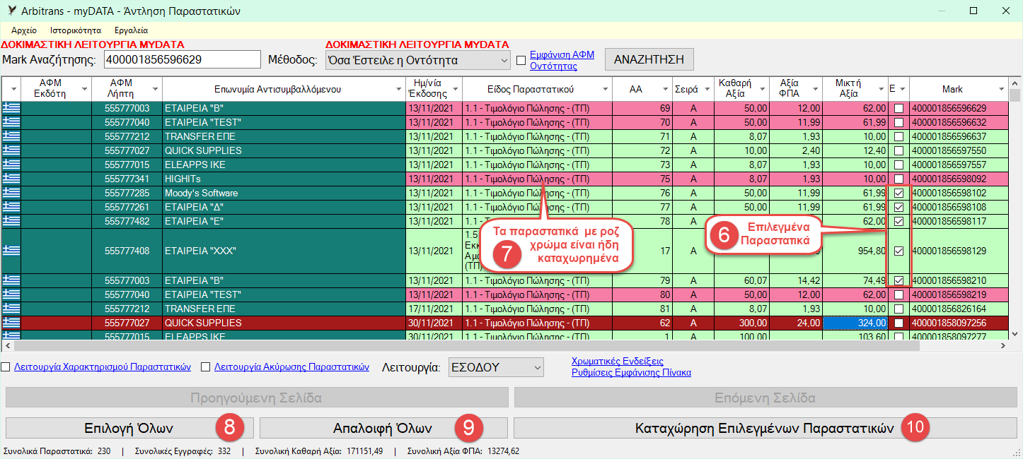Open the Ιστορικότητα menu
This screenshot has width=1023, height=459.
76,30
